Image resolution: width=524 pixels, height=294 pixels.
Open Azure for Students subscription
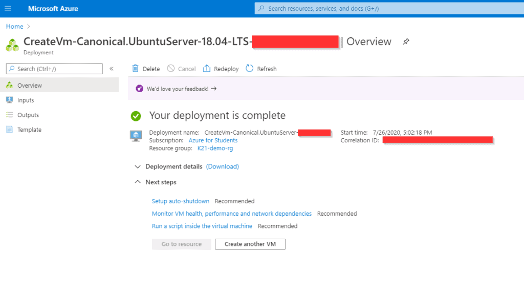point(213,140)
